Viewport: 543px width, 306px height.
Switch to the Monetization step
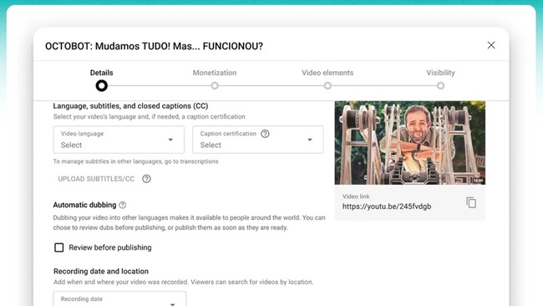click(x=215, y=73)
